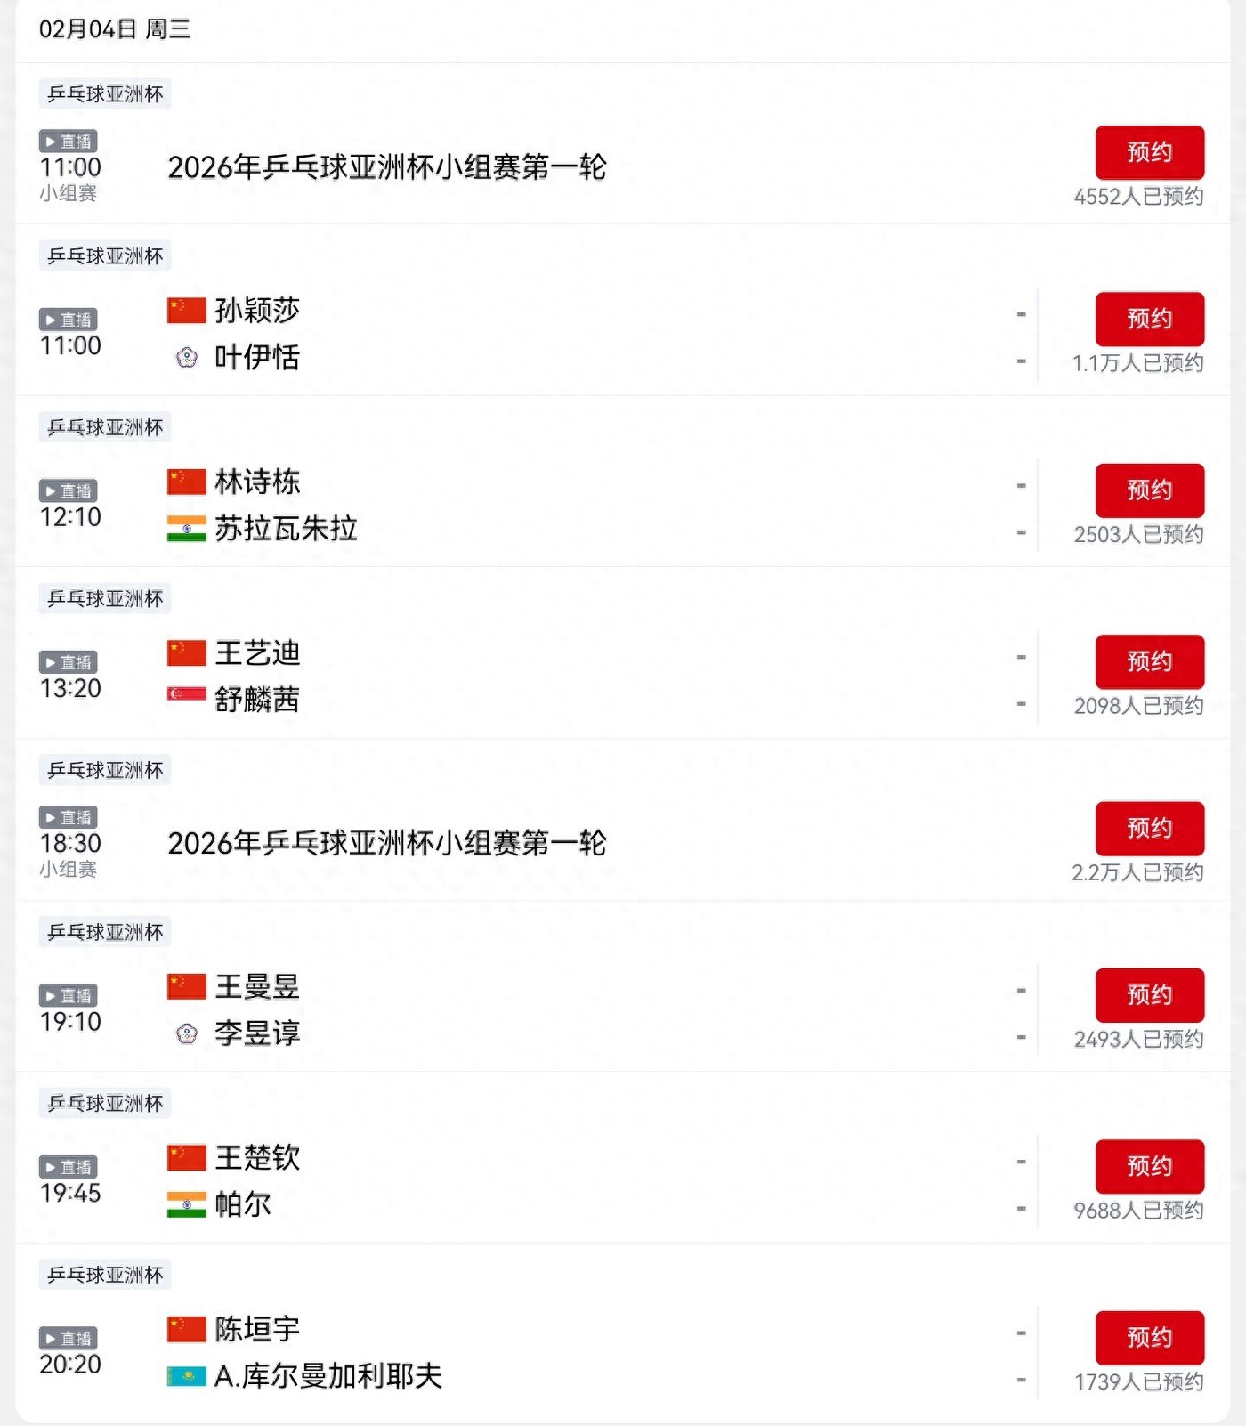Tap 预约 for 陈垣宇 match

click(1149, 1338)
